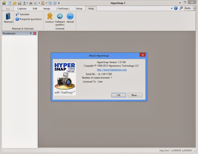198x154 pixels.
Task: Click the magnifier zoom icon
Action: [181, 8]
